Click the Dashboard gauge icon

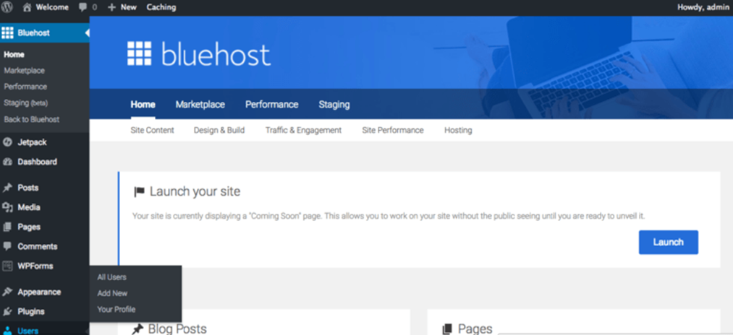coord(7,162)
